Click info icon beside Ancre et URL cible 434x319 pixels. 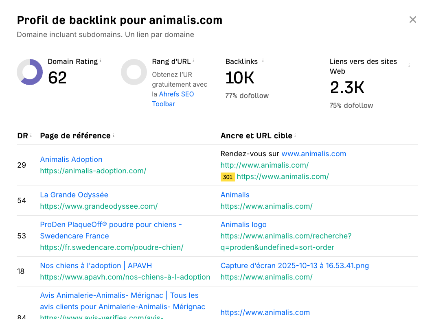tap(295, 135)
